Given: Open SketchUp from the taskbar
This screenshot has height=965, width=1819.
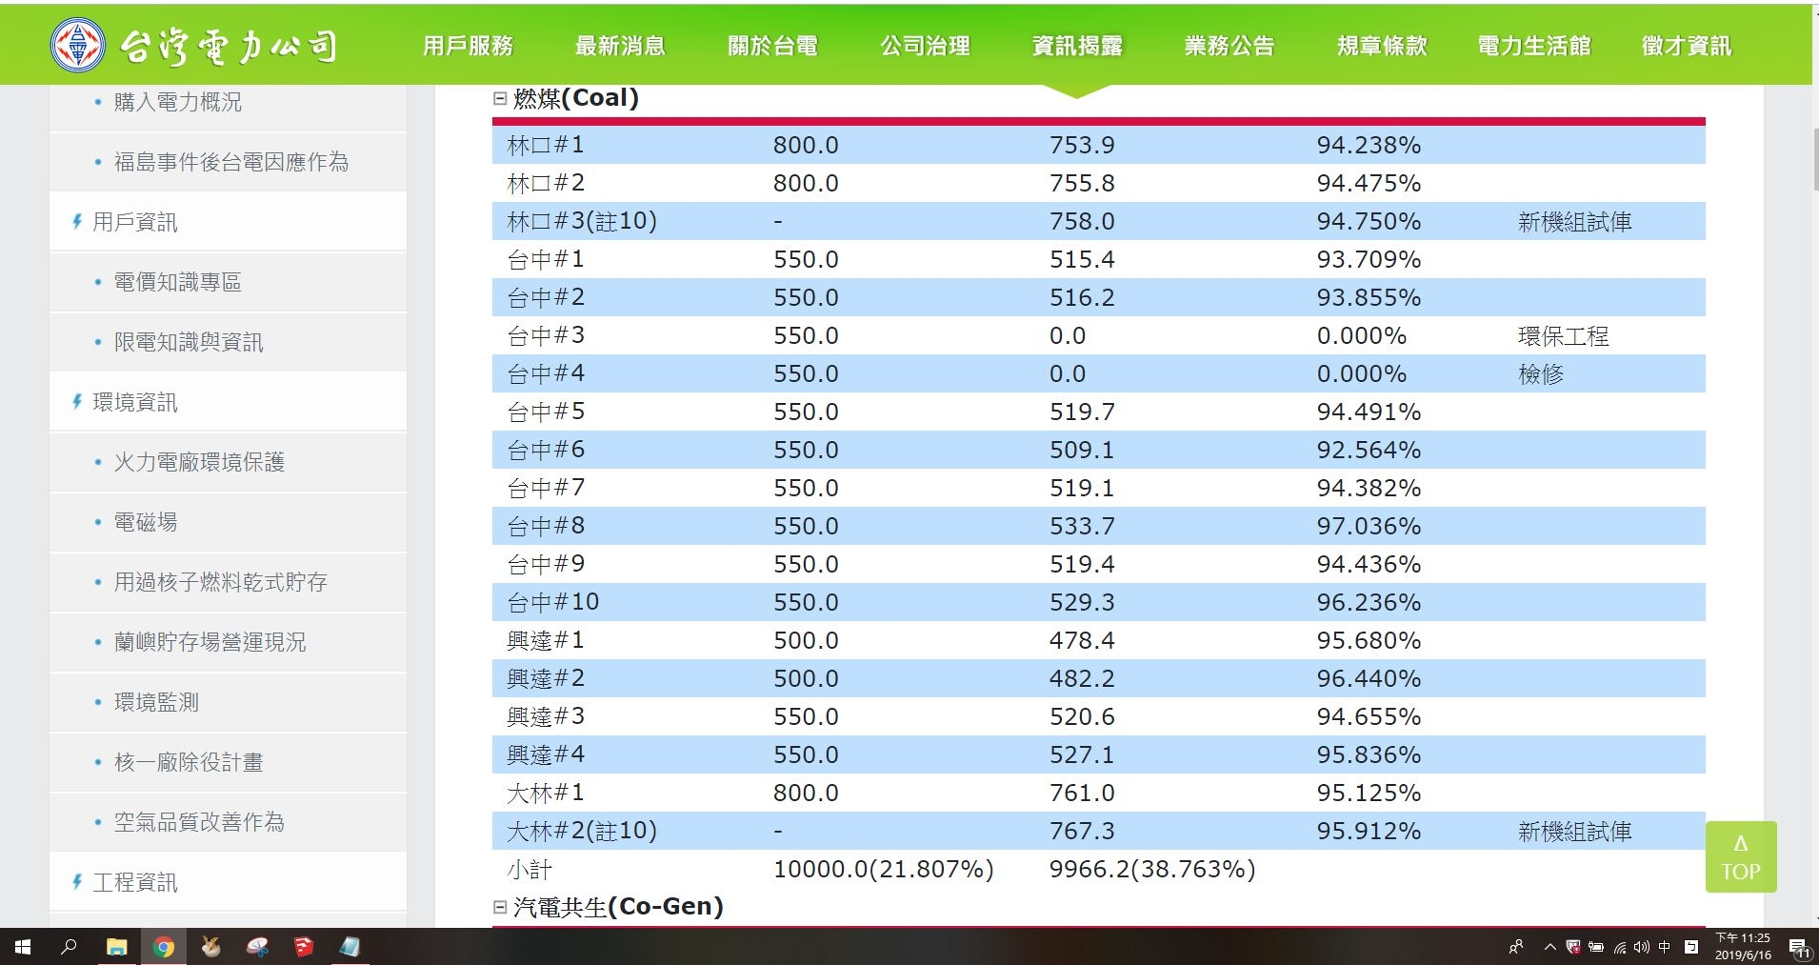Looking at the screenshot, I should (x=304, y=947).
